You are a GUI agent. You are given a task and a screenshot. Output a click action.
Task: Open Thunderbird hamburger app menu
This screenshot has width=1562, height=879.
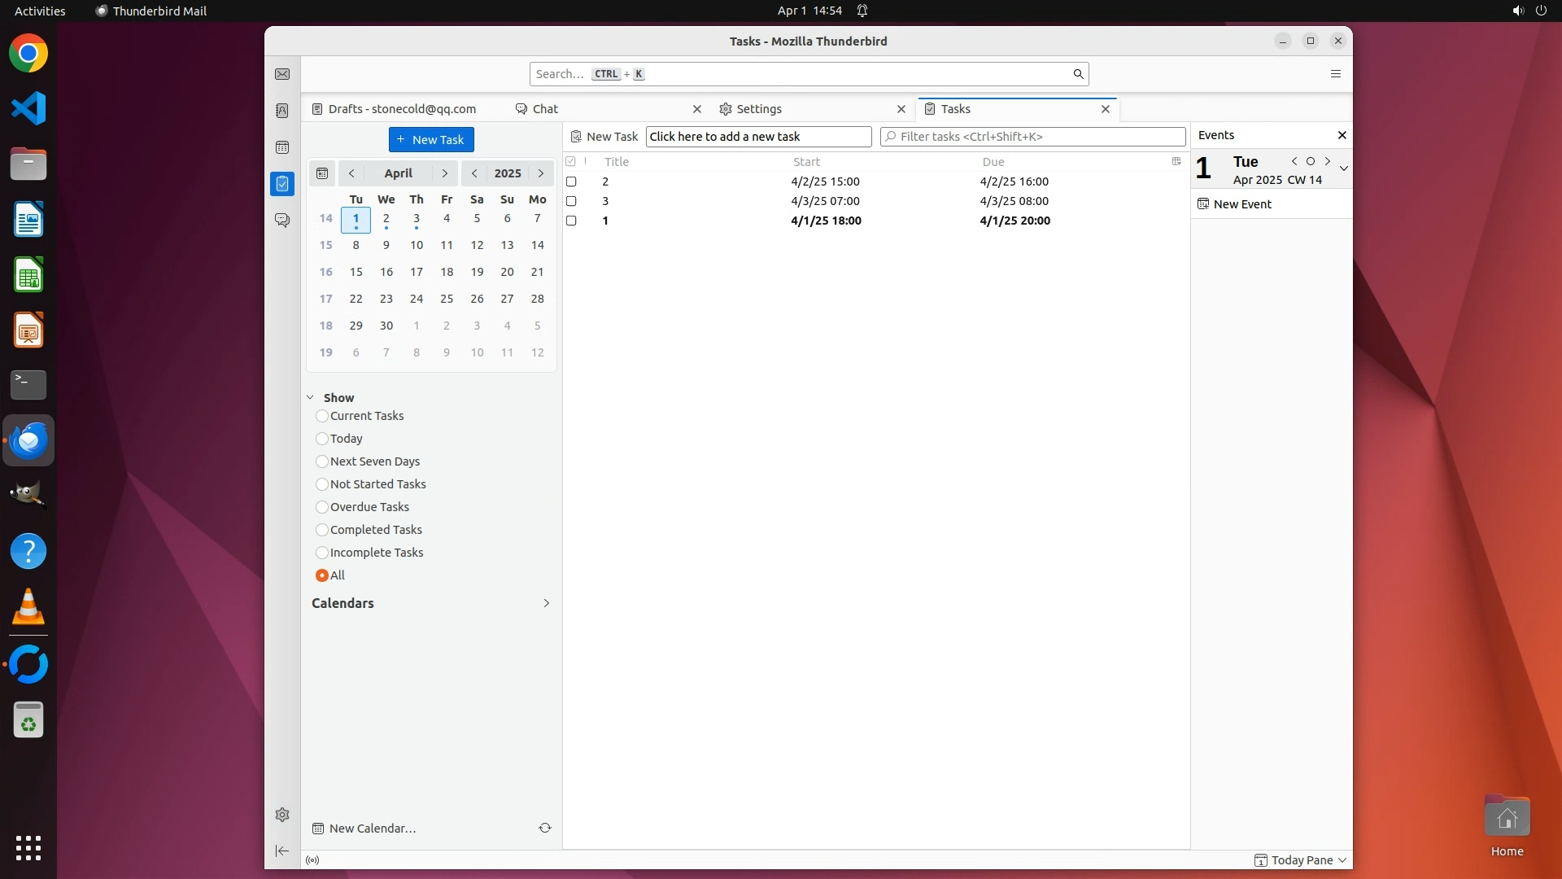[x=1335, y=74]
